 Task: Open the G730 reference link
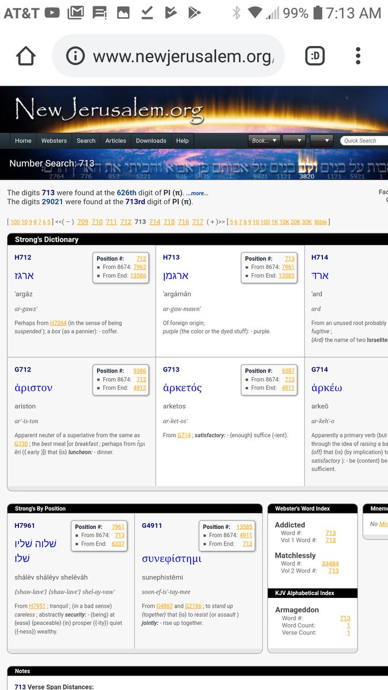[21, 444]
